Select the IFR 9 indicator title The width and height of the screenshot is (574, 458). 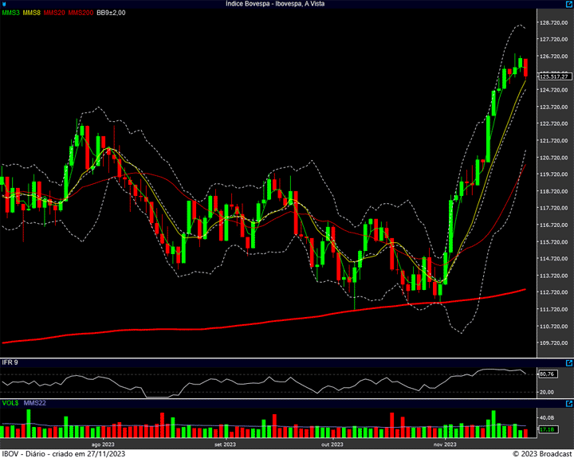10,362
